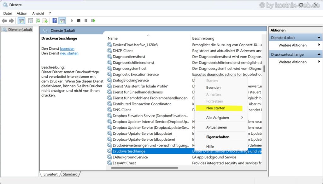
Task: Switch to the Standard tab
Action: 70,174
